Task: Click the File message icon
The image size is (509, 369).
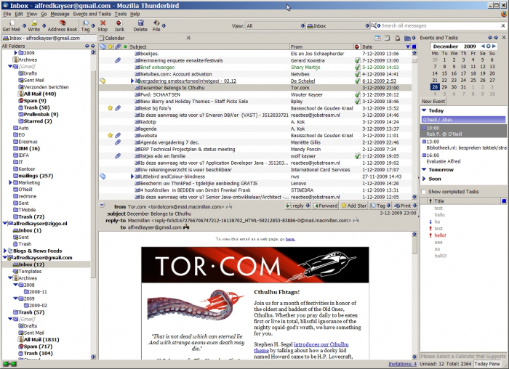Action: [156, 25]
